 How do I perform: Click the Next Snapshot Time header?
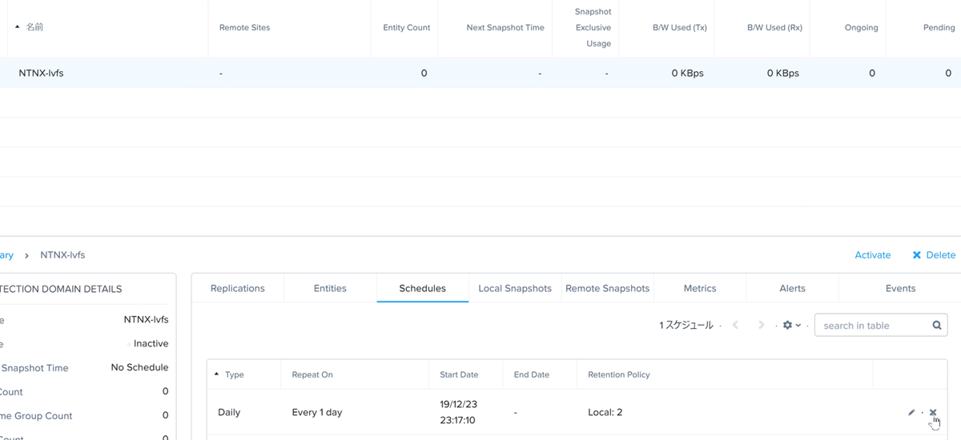[x=505, y=27]
